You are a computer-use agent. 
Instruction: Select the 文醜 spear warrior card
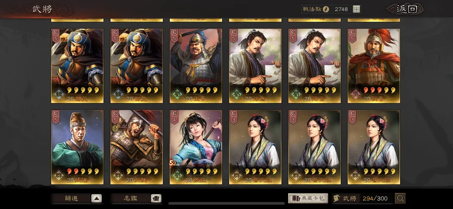coord(136,147)
